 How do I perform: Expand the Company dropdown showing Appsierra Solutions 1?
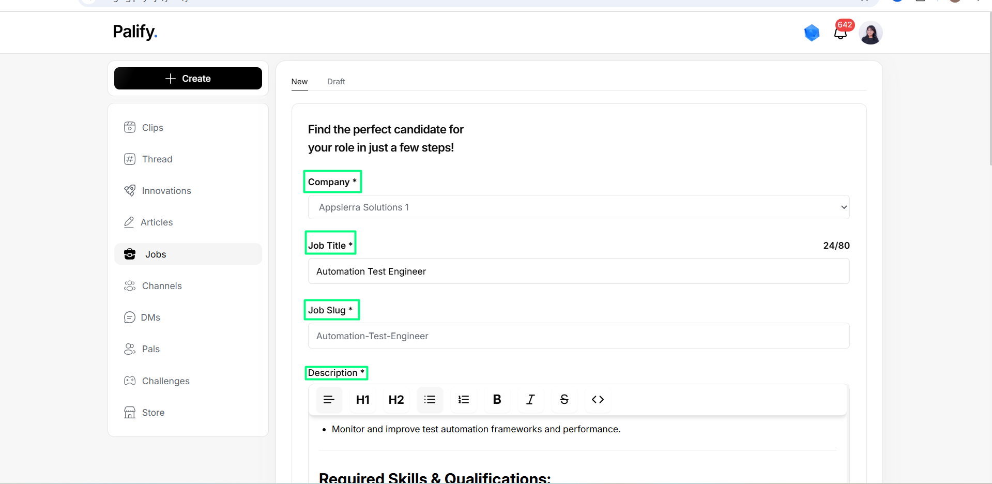(578, 207)
